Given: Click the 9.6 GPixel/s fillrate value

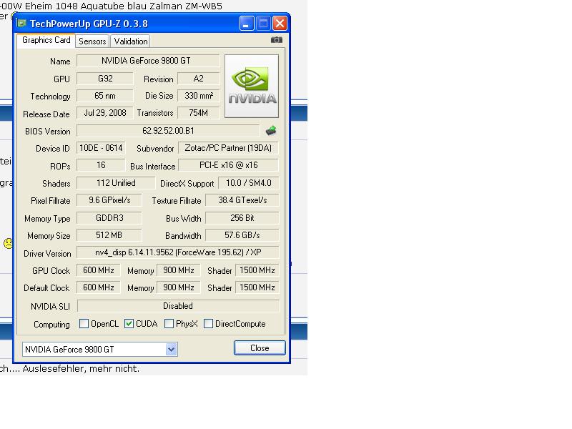Looking at the screenshot, I should coord(109,200).
